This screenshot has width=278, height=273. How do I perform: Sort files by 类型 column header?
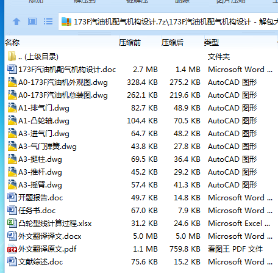click(212, 43)
